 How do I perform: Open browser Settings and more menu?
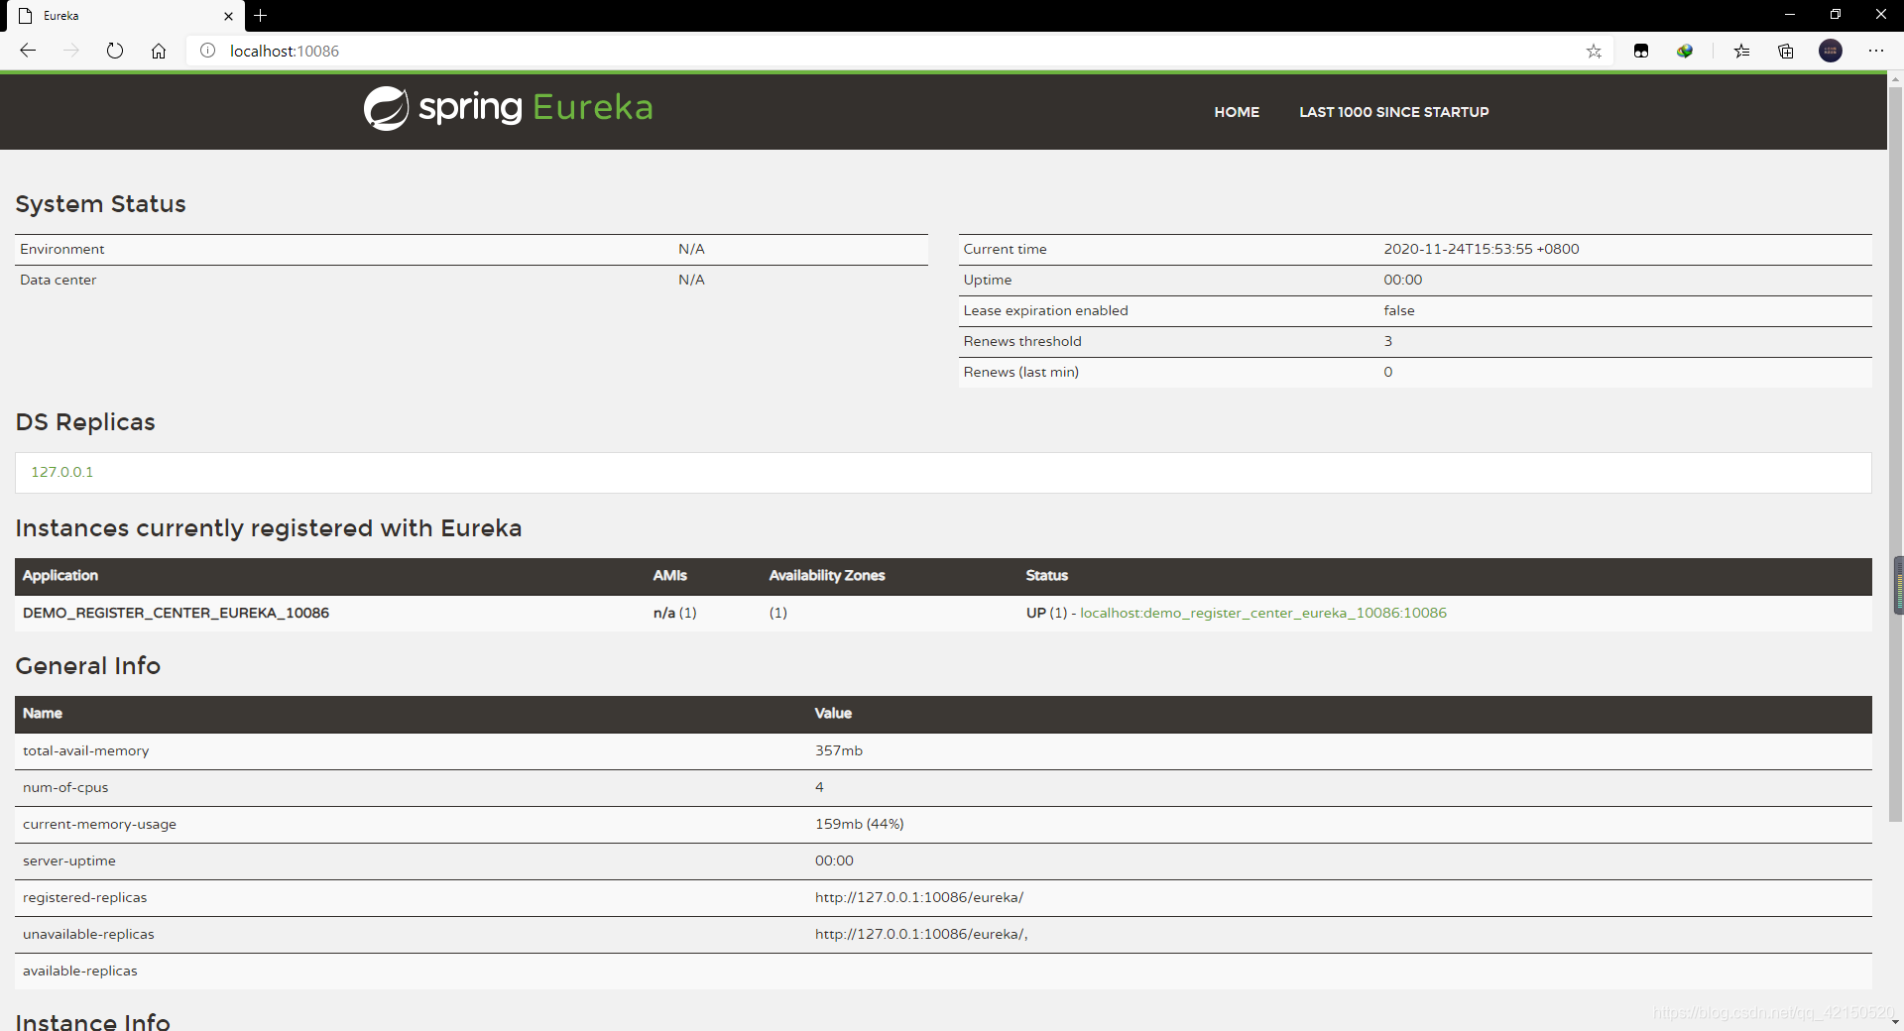1876,51
